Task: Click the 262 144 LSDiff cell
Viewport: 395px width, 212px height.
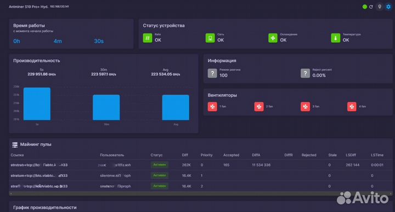Action: (x=352, y=165)
